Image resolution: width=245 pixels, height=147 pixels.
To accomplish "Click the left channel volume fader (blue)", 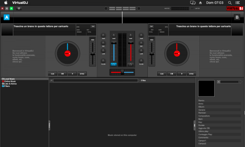I will 114,42.
